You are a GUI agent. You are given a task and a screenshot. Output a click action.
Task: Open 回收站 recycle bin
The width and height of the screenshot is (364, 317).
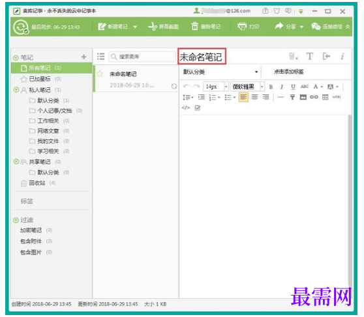tap(38, 183)
